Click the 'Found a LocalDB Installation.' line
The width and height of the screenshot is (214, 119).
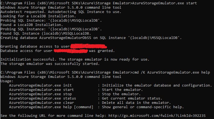tap(32, 25)
